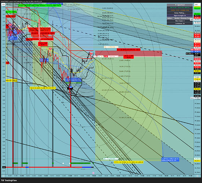Click the 18:00 label on the time axis
Viewport: 202px width, 183px height.
click(166, 176)
